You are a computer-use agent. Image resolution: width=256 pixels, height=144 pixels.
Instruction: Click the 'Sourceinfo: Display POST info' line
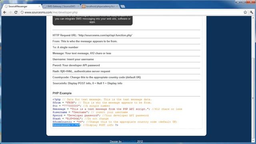(x=87, y=83)
